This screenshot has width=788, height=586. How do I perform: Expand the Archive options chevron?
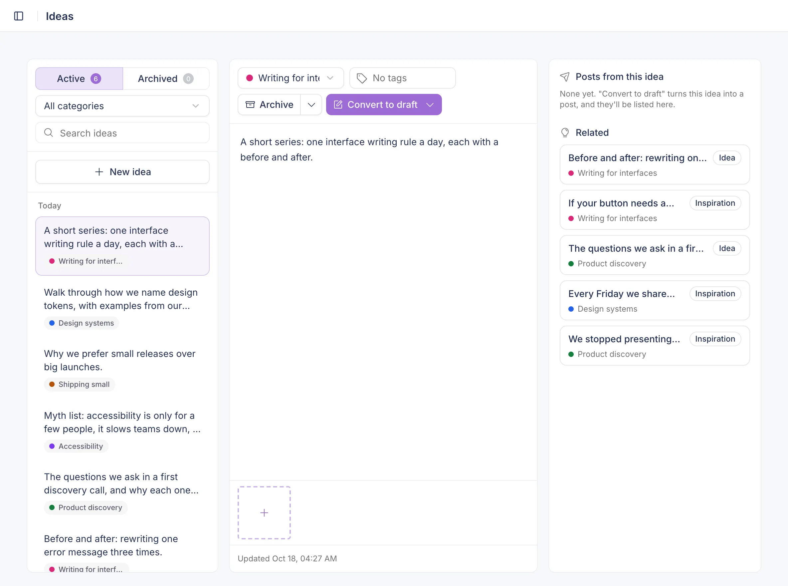[311, 105]
